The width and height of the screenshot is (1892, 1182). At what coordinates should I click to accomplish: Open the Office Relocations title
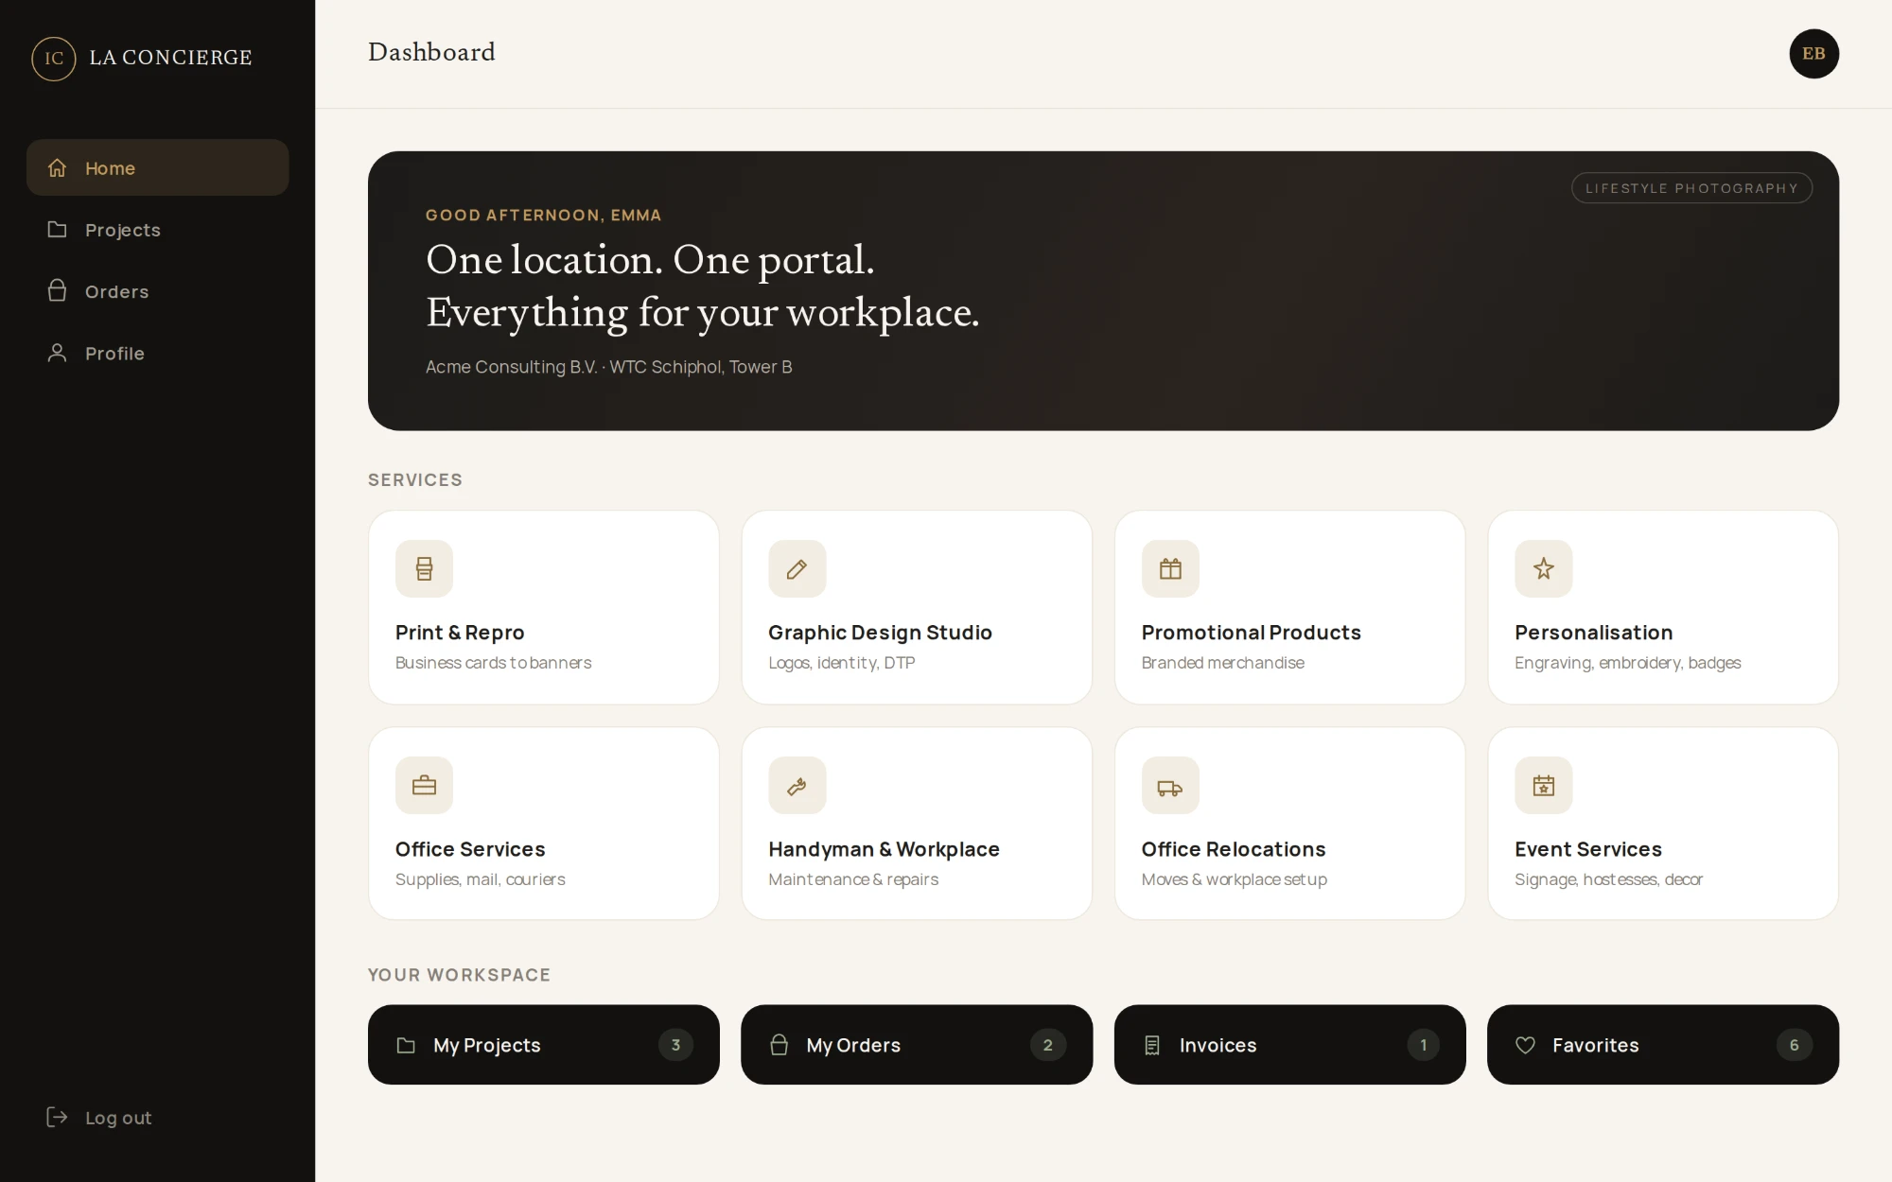pos(1234,849)
